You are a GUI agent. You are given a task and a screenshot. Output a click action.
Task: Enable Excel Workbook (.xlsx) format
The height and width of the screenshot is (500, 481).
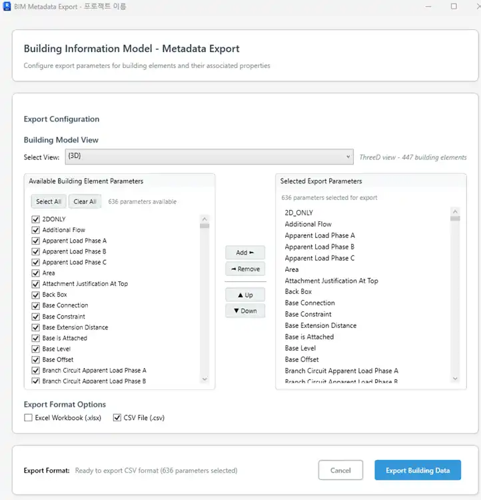[28, 418]
